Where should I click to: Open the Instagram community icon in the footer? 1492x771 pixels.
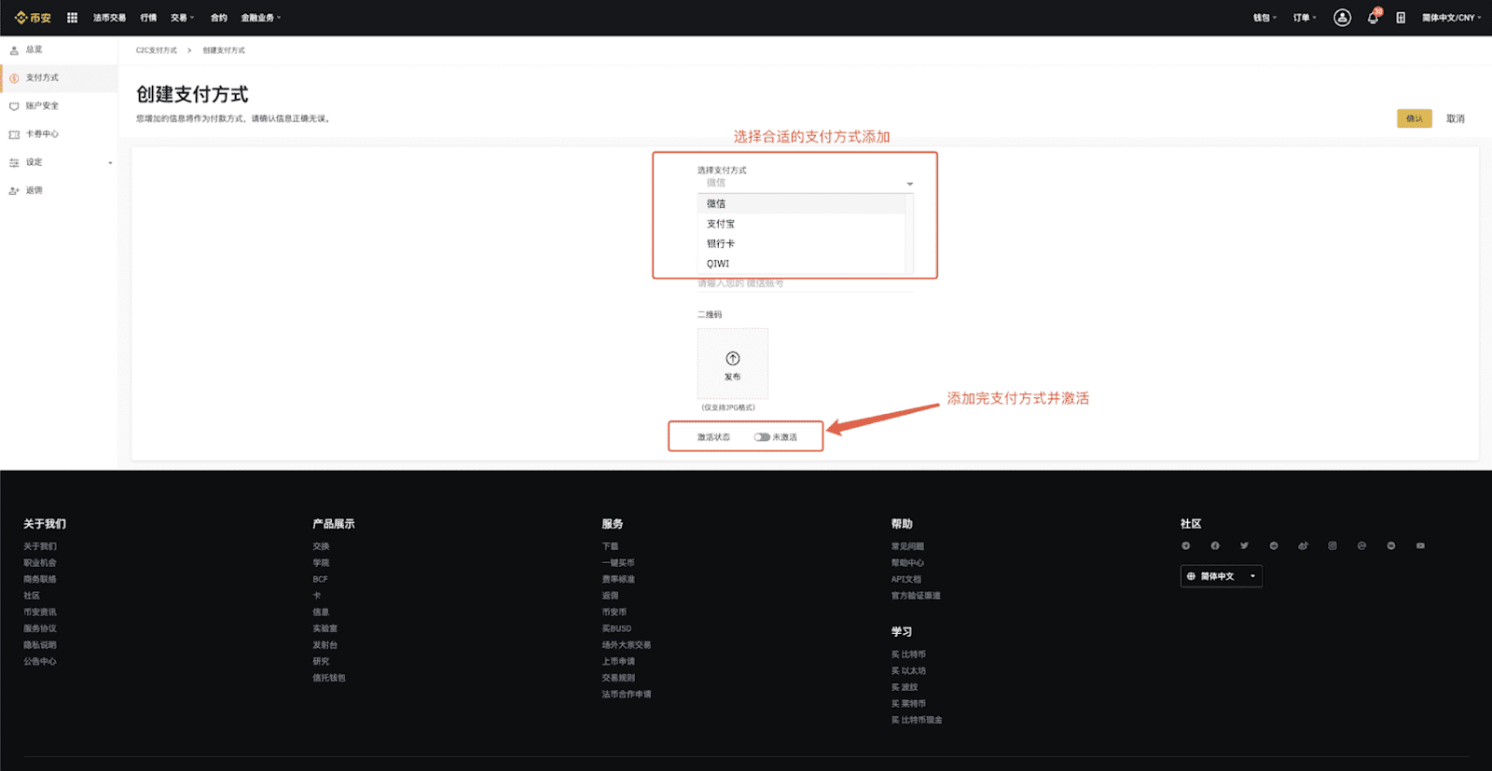pyautogui.click(x=1333, y=546)
